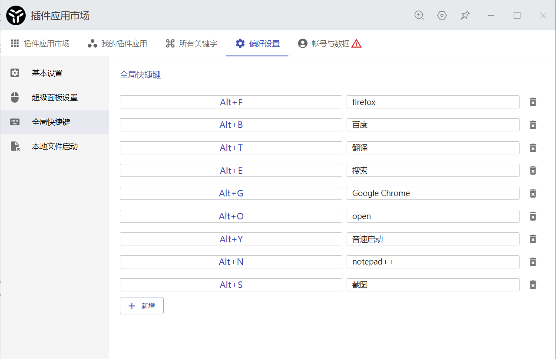Click the Alt+G shortcut field

click(231, 193)
